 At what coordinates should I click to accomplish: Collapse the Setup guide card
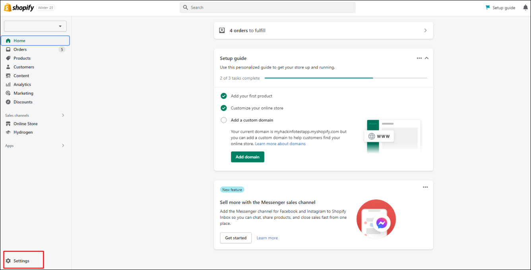tap(426, 58)
